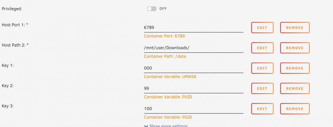Remove Key 2 PUID variable
Screen dimensions: 333x127
pyautogui.click(x=295, y=88)
